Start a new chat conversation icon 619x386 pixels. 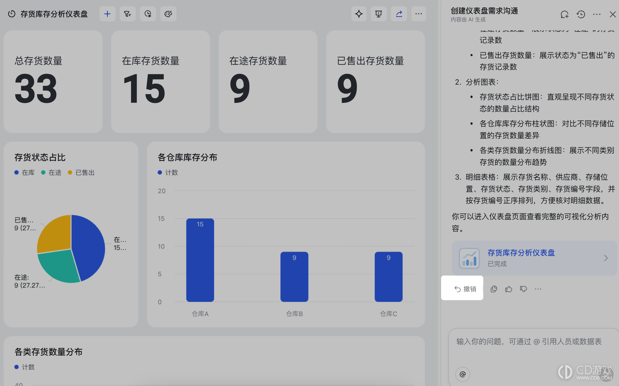click(564, 14)
